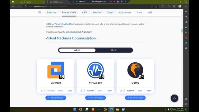Stop the screen recording
This screenshot has height=112, width=199.
[x=114, y=2]
